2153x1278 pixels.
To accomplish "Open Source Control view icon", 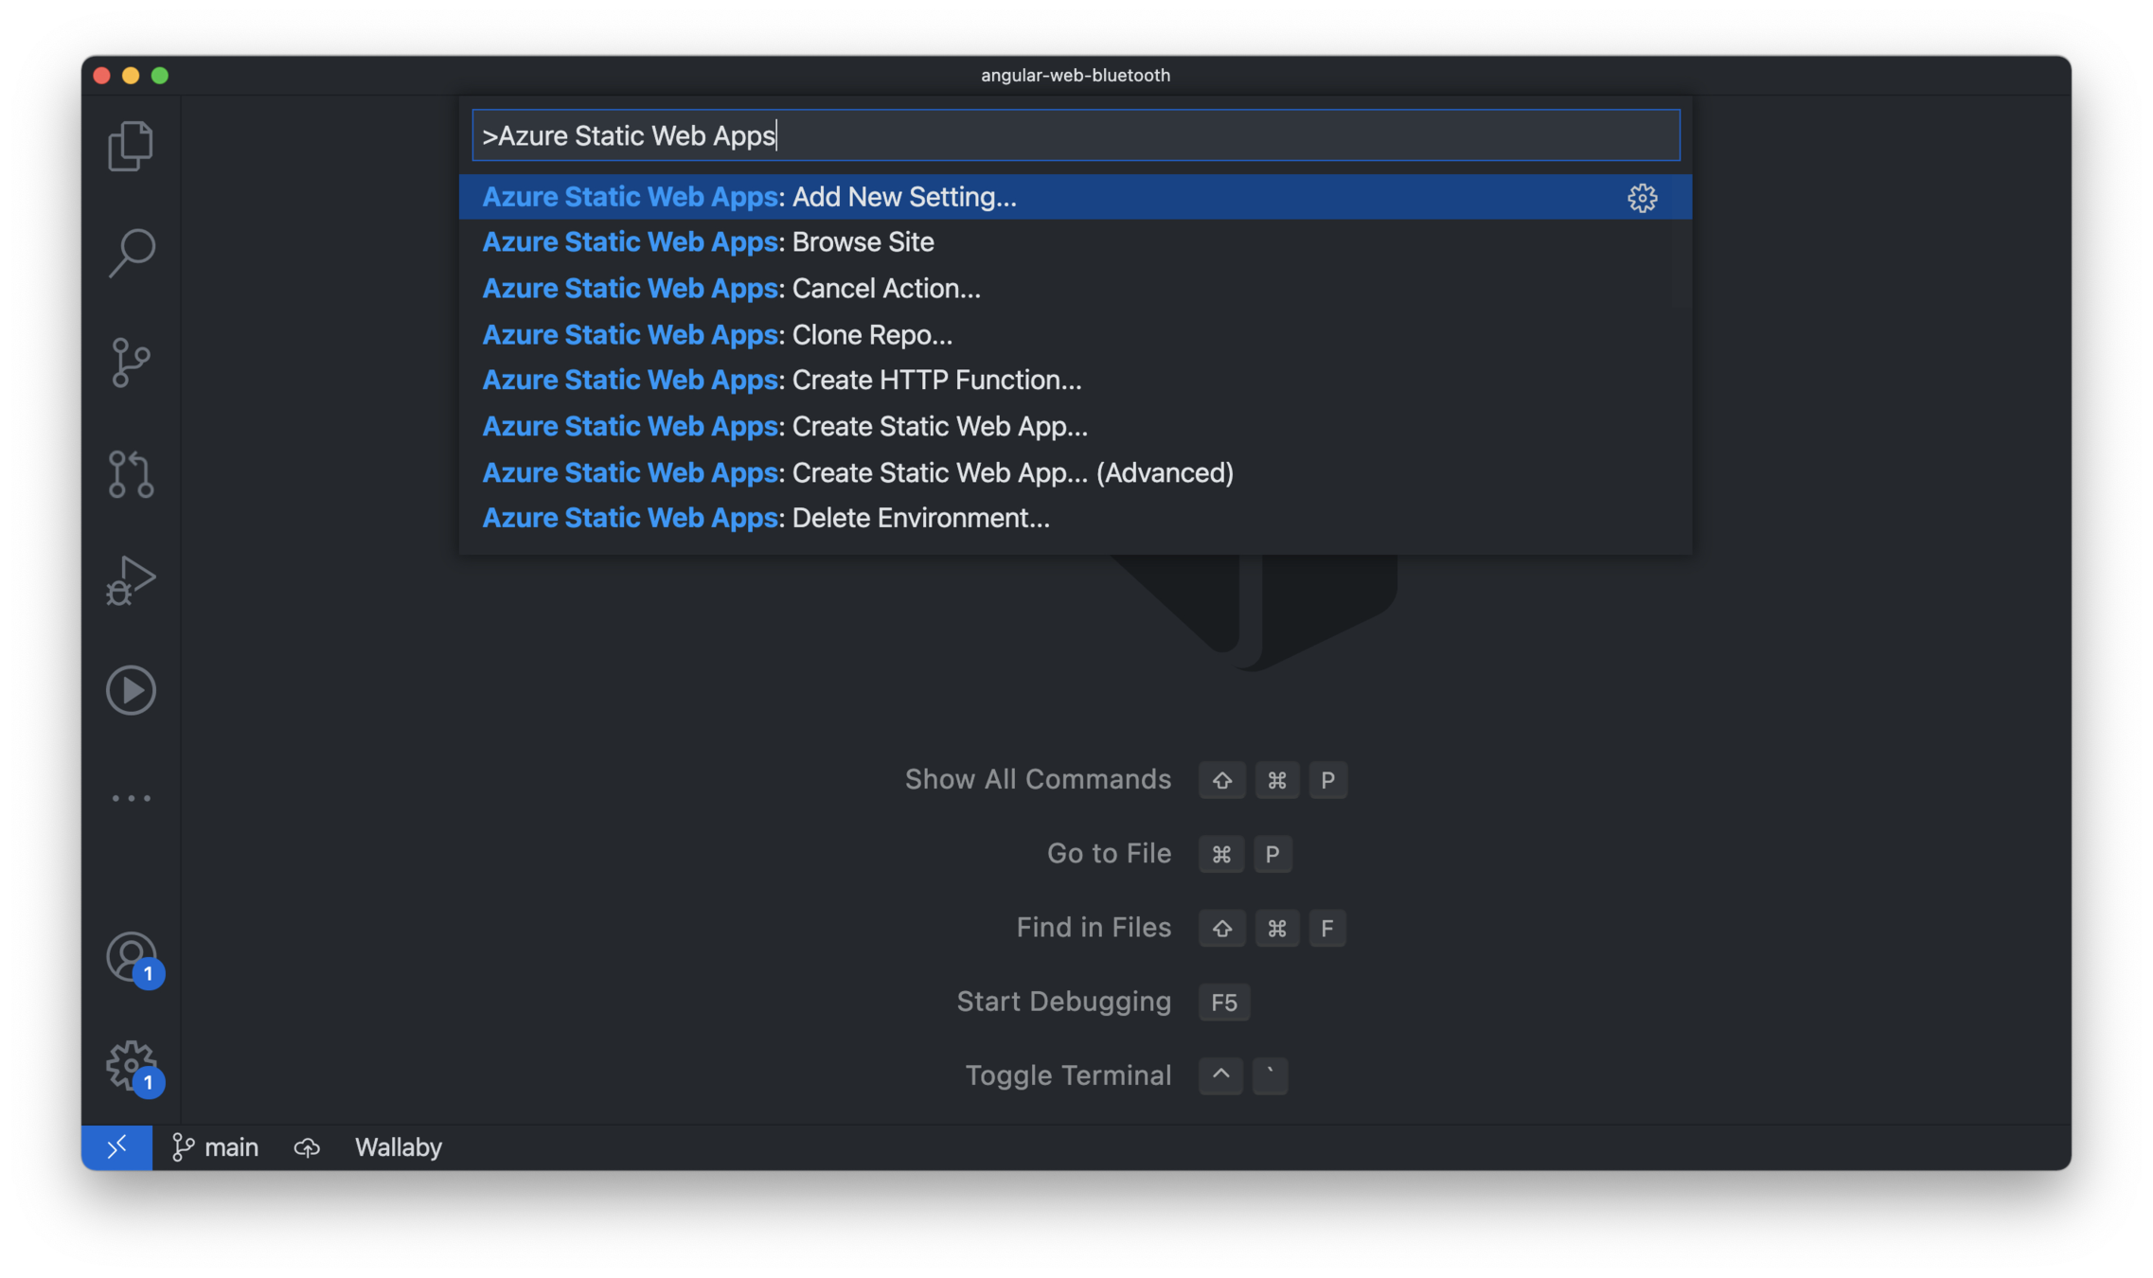I will tap(131, 363).
